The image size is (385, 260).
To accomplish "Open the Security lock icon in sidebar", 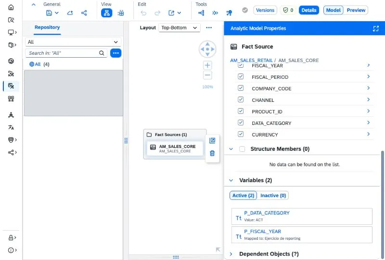I will (x=11, y=238).
